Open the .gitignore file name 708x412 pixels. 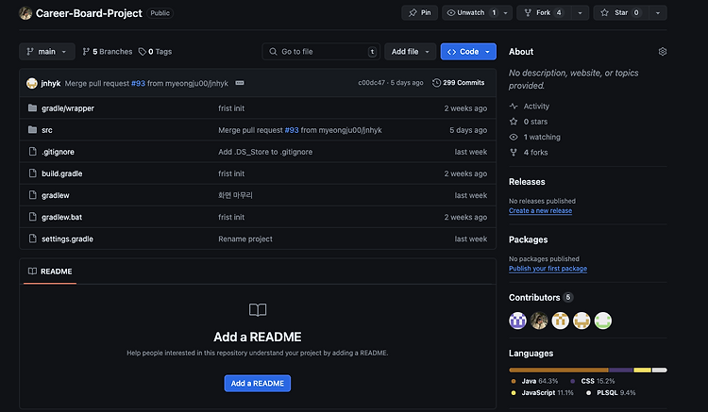pos(58,152)
